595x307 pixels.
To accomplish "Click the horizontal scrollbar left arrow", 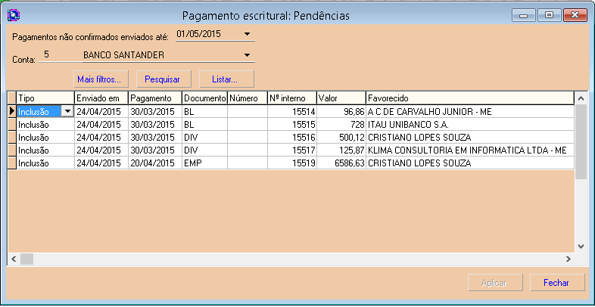I will 14,259.
